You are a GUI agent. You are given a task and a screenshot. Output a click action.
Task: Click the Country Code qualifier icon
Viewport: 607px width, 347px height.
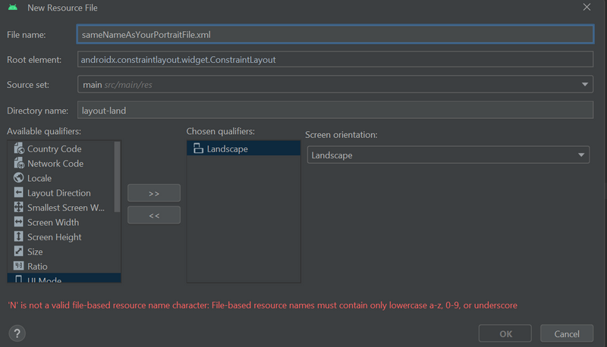pos(18,149)
